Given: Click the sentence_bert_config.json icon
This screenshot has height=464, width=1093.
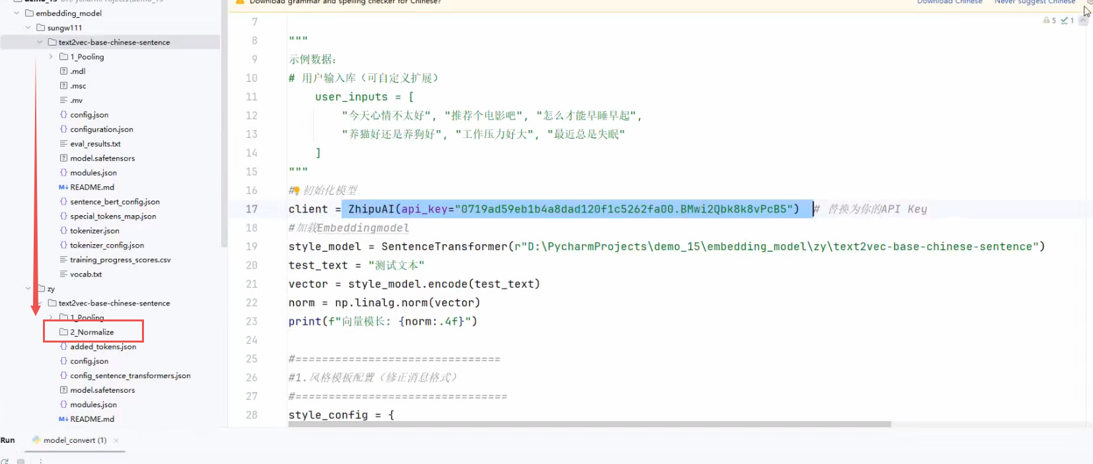Looking at the screenshot, I should coord(63,202).
